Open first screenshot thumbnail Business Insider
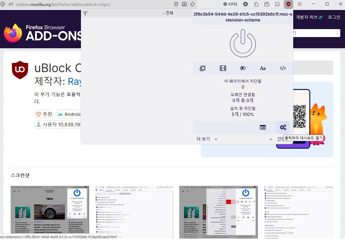Image resolution: width=345 pixels, height=240 pixels. click(x=50, y=212)
